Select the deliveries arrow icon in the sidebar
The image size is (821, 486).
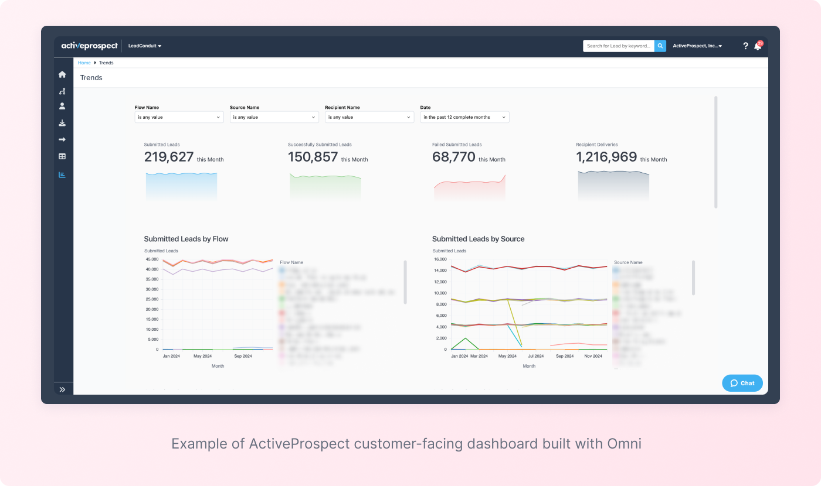(x=62, y=139)
